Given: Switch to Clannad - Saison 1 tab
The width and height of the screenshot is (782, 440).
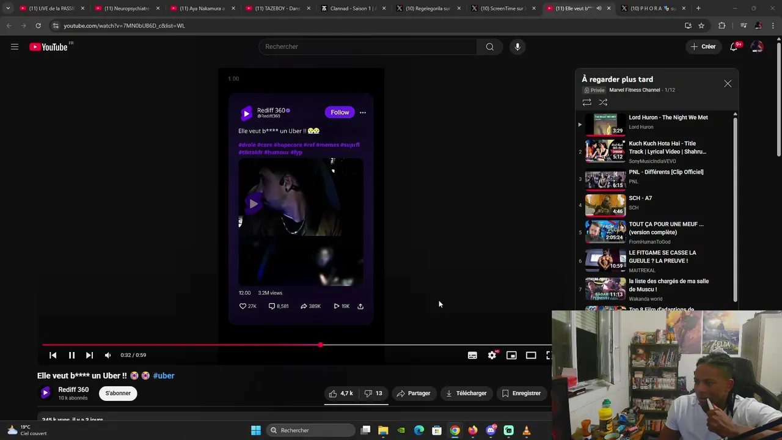Looking at the screenshot, I should point(353,9).
